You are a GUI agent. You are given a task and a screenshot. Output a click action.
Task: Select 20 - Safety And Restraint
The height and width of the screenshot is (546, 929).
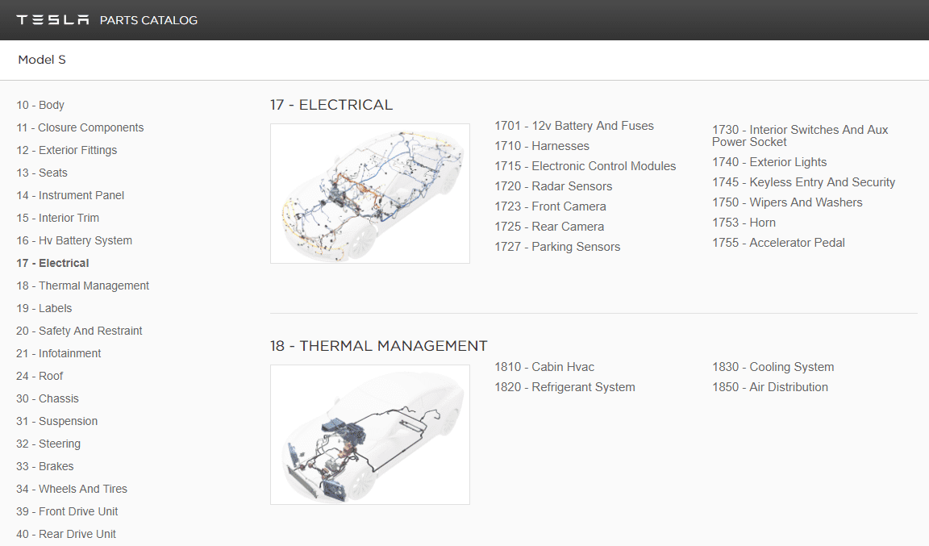click(79, 330)
